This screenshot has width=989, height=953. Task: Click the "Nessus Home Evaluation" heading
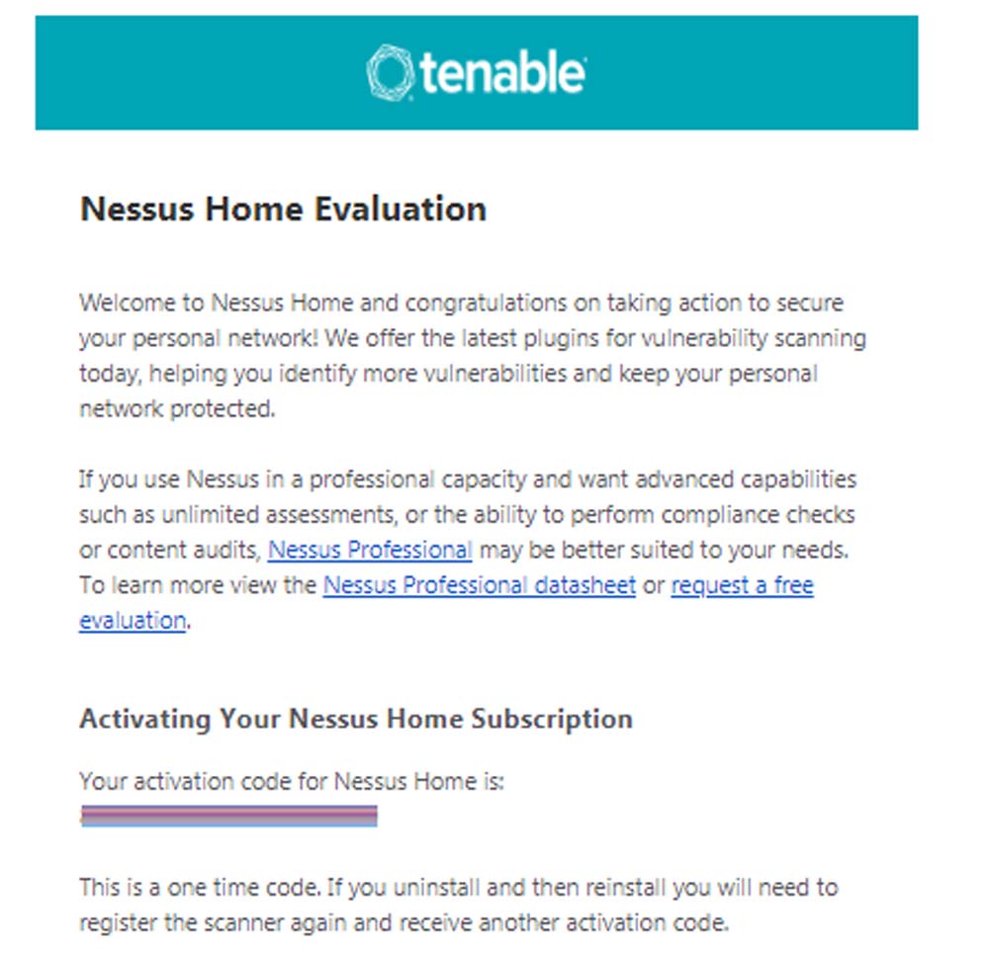coord(283,210)
